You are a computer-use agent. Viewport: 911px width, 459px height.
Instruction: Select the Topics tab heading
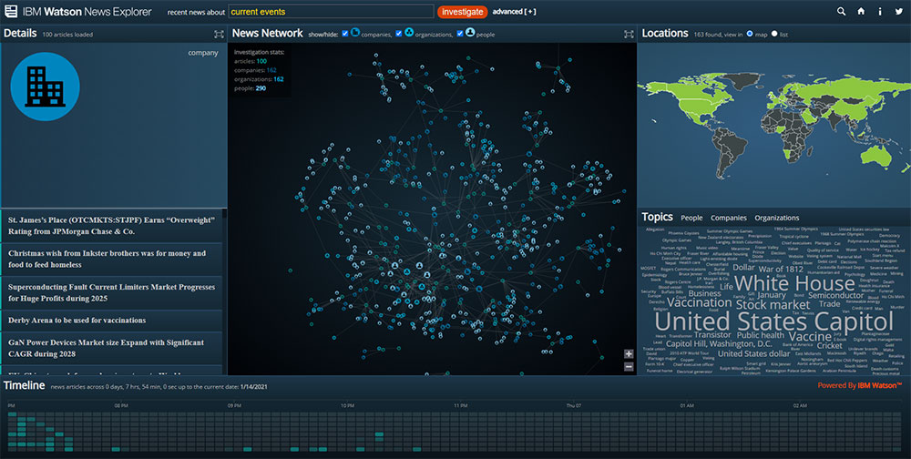[657, 218]
